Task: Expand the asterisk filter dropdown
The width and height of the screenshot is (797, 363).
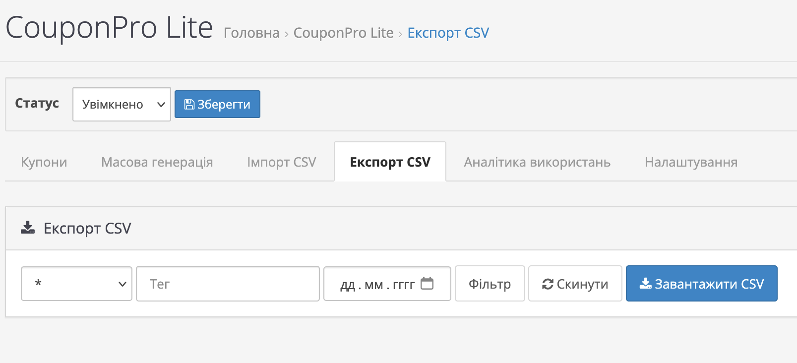Action: click(76, 284)
